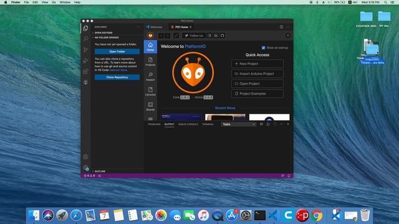Open editor More Actions ellipsis
The image size is (399, 224).
coord(288,27)
